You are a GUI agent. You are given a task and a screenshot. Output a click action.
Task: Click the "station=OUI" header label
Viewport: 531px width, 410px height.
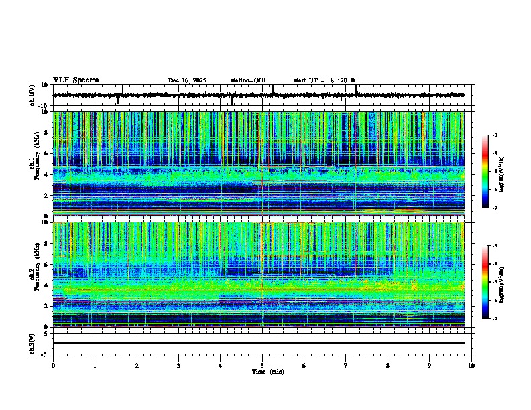click(248, 80)
